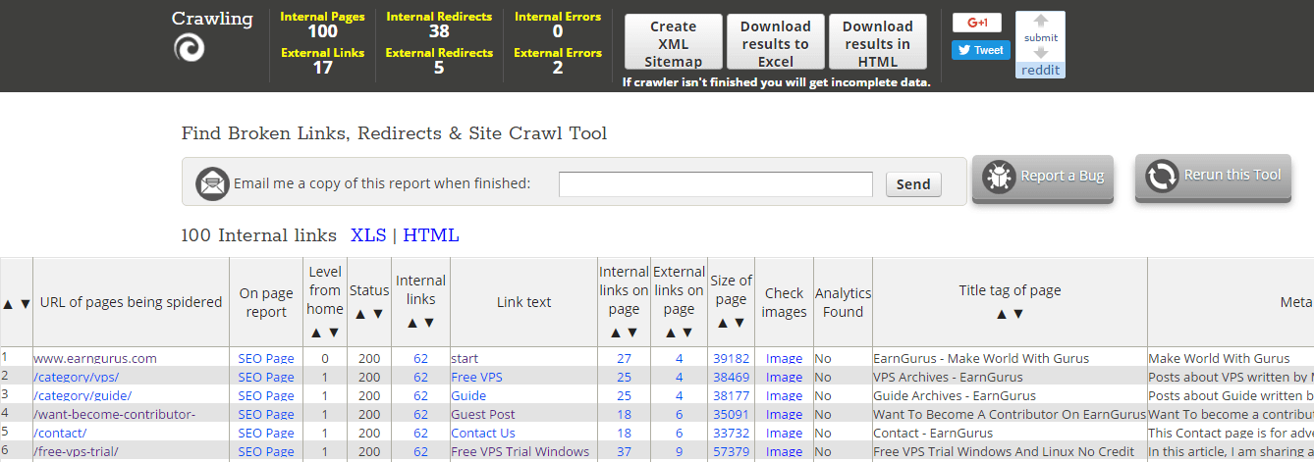This screenshot has height=462, width=1314.
Task: Sort Status column descending arrow
Action: [x=378, y=314]
